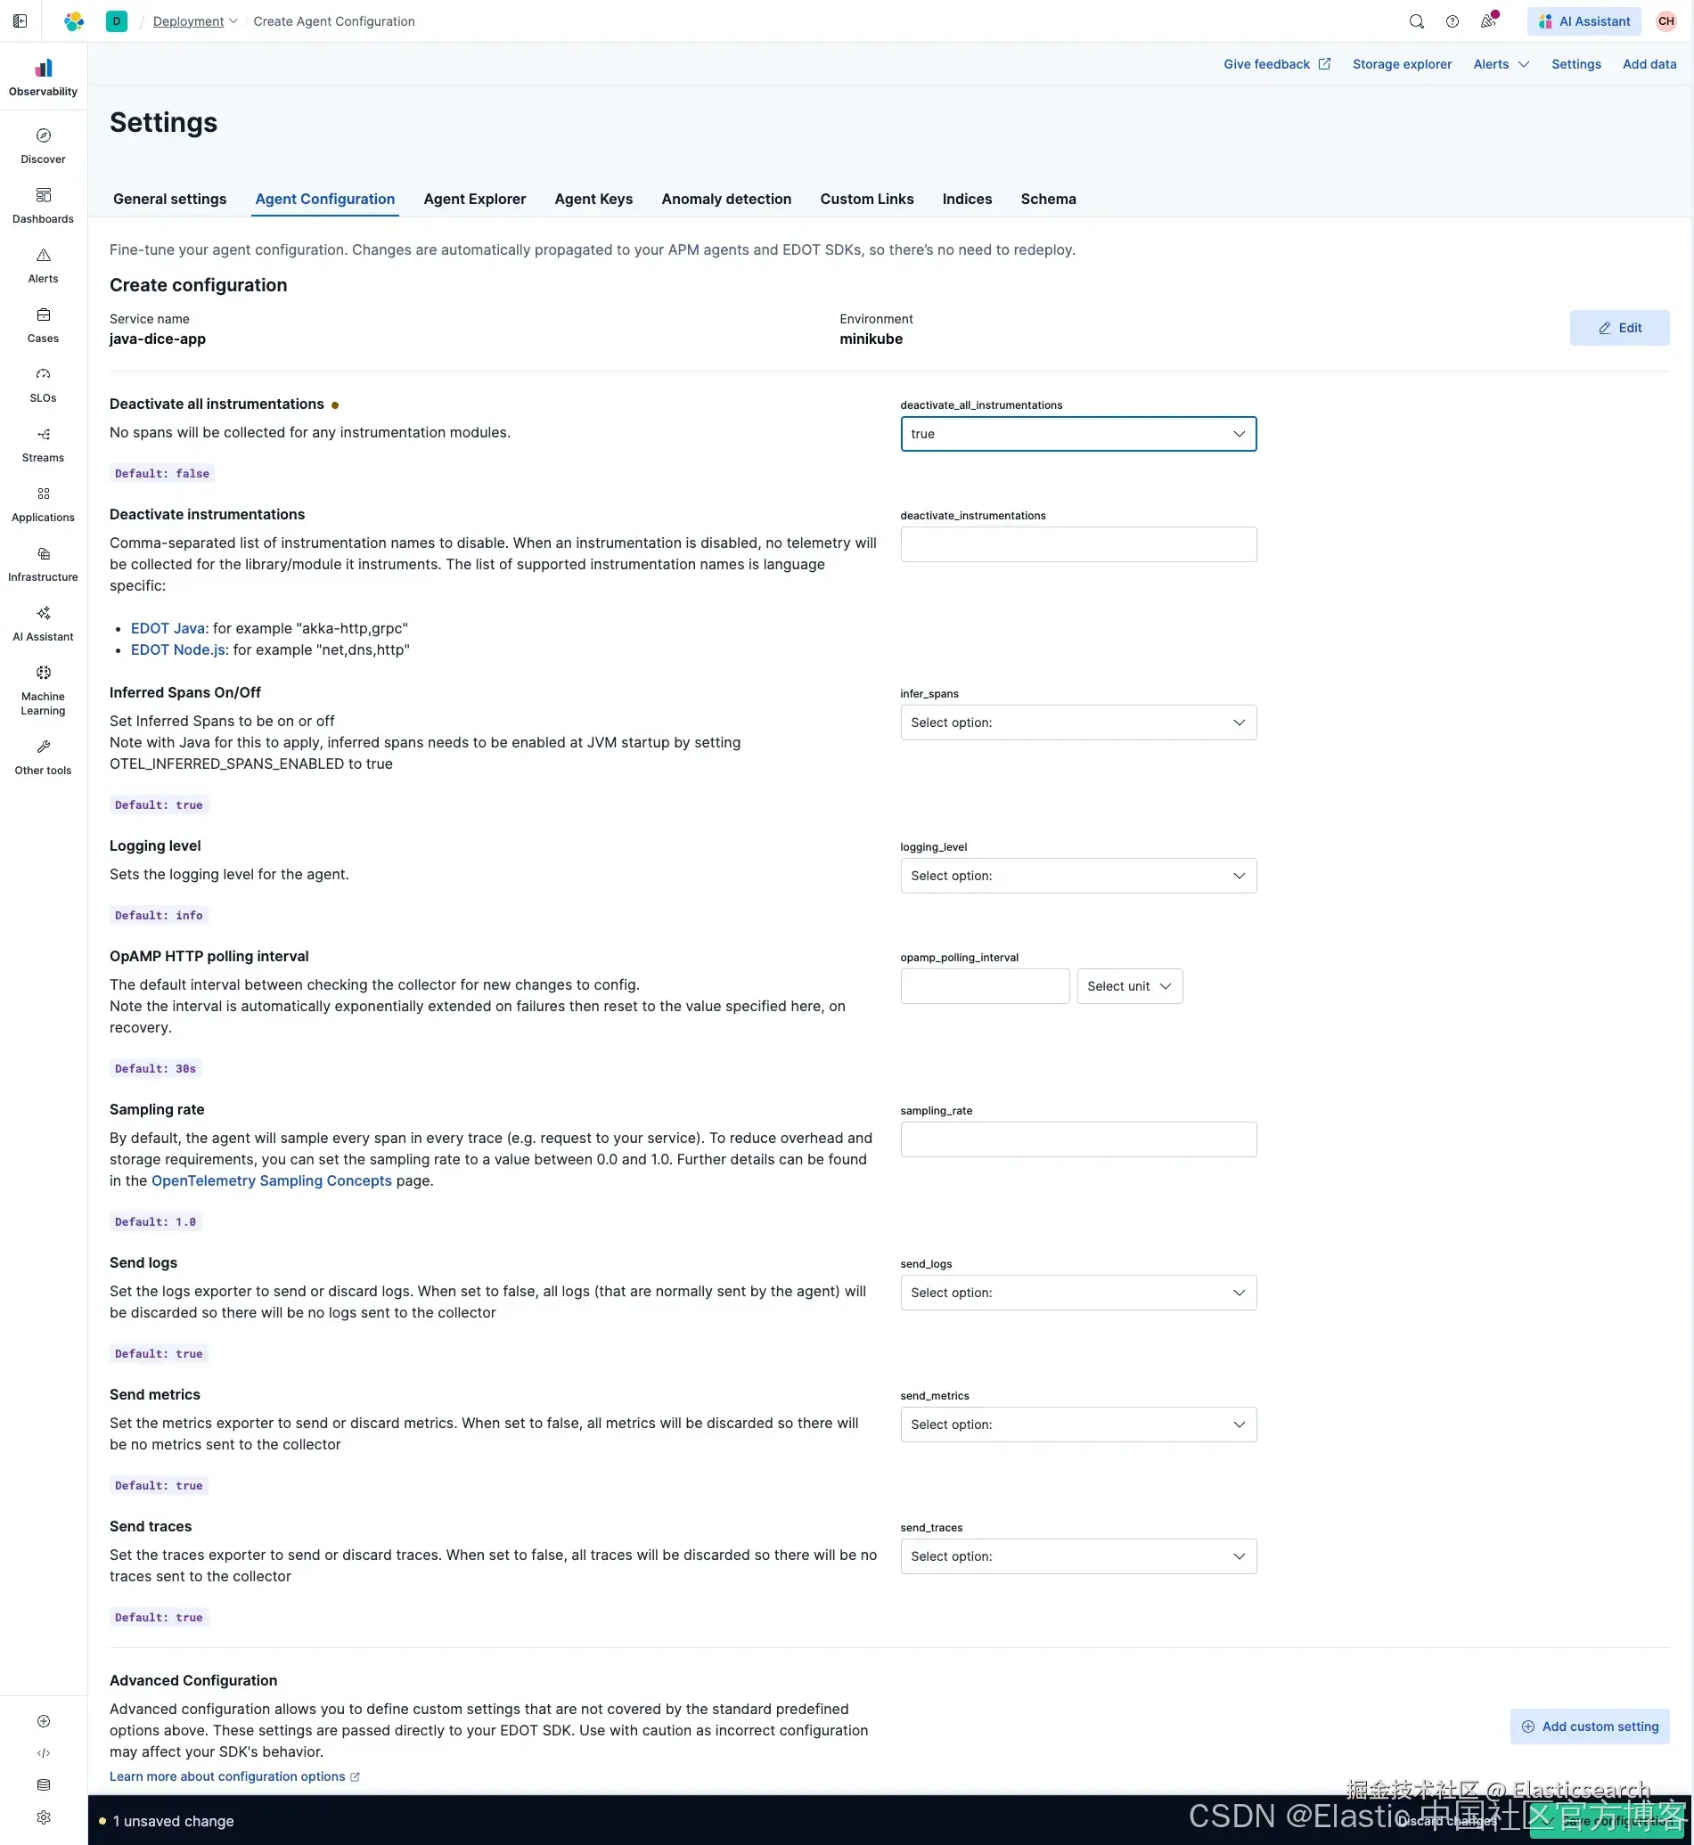Open the newsfeed notifications icon
Image resolution: width=1694 pixels, height=1845 pixels.
click(x=1488, y=21)
